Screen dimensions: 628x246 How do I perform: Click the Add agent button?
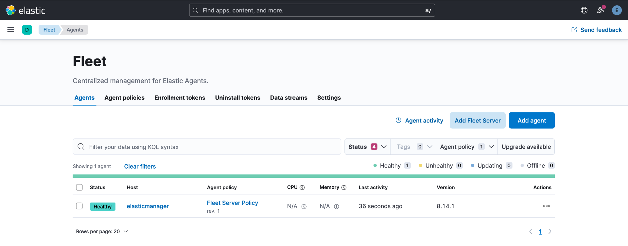532,121
